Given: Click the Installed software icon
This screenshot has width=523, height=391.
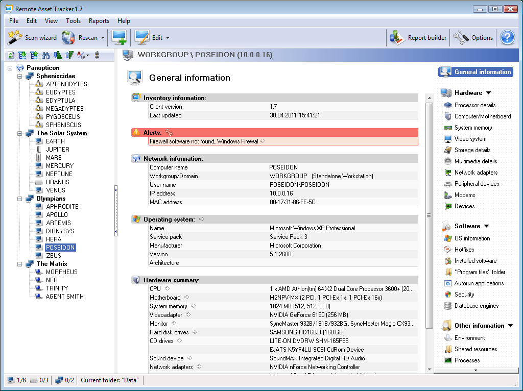Looking at the screenshot, I should click(x=448, y=261).
